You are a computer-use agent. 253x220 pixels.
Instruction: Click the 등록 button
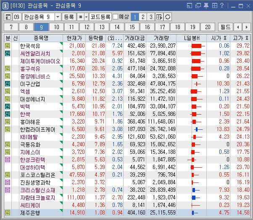[69, 17]
